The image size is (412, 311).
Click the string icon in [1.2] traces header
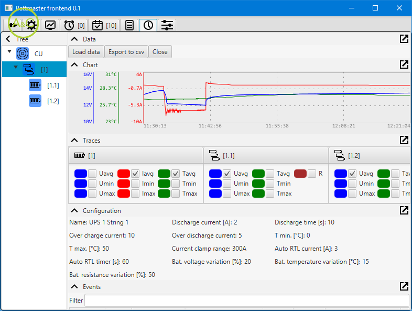tap(340, 155)
